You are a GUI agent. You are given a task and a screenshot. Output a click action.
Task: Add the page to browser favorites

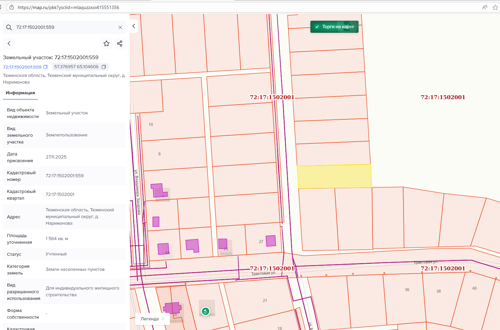click(495, 7)
